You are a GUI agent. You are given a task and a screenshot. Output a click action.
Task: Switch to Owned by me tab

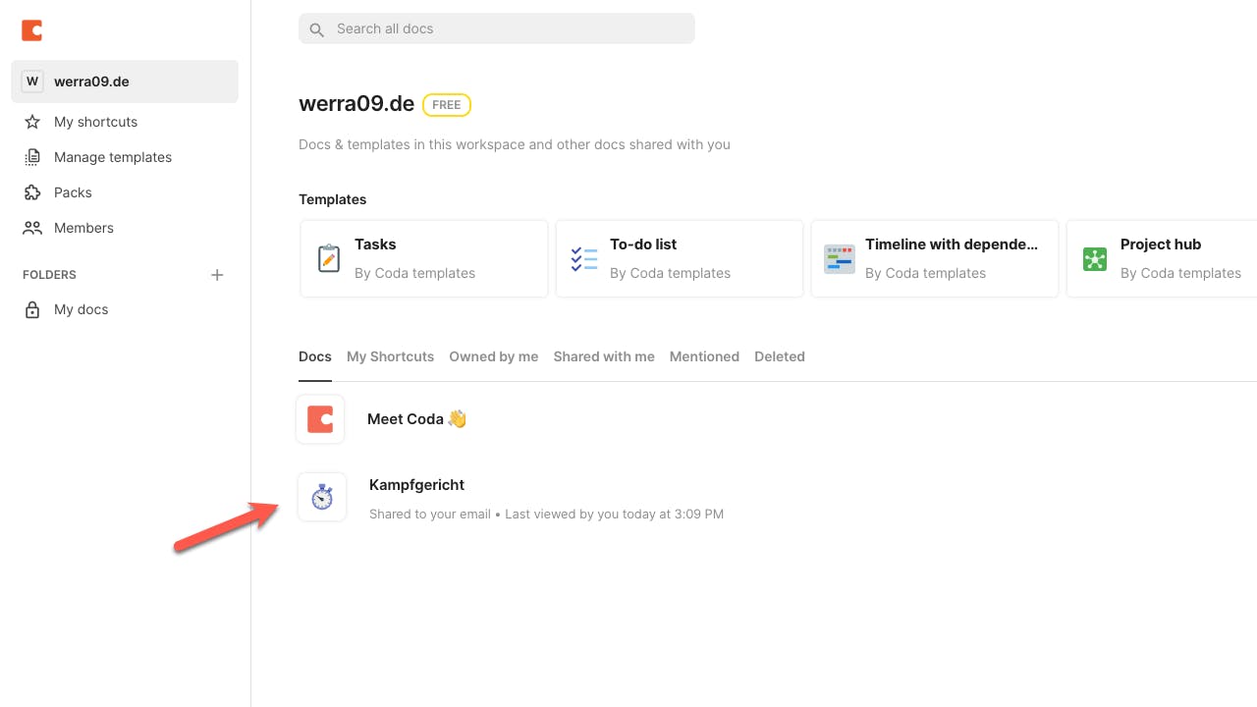coord(494,356)
